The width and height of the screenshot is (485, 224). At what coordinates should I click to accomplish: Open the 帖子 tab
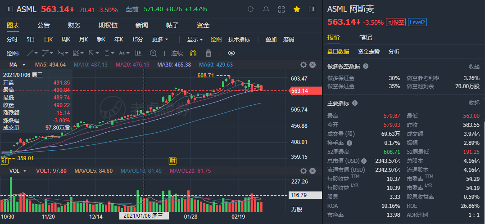172,25
